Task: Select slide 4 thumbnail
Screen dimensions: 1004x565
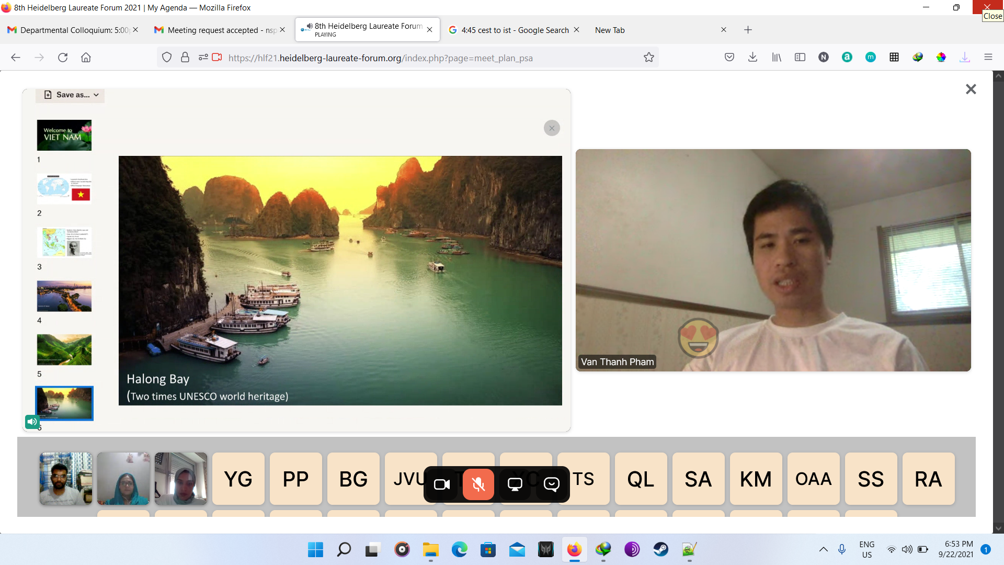Action: (x=64, y=296)
